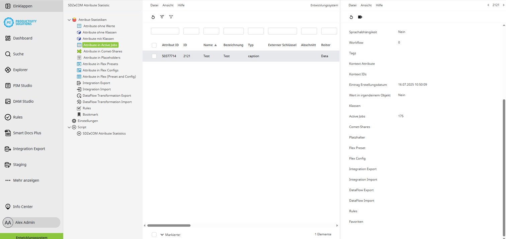Toggle the Markierte checkbox in the footer
506x239 pixels.
154,234
